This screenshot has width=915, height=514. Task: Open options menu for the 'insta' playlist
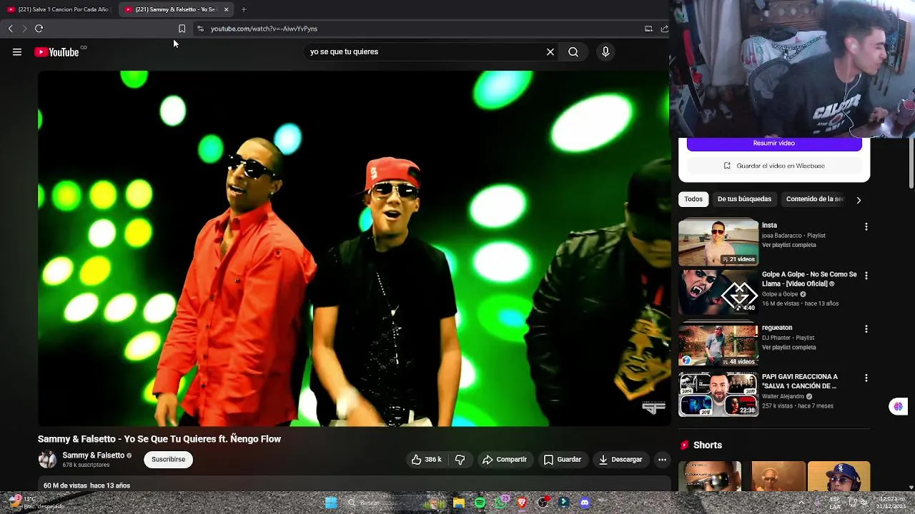[x=866, y=227]
